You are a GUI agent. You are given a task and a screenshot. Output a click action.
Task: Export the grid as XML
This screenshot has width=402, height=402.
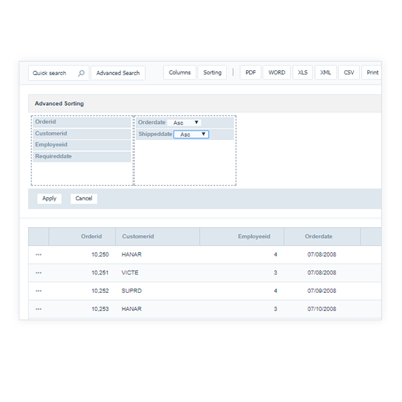coord(326,72)
